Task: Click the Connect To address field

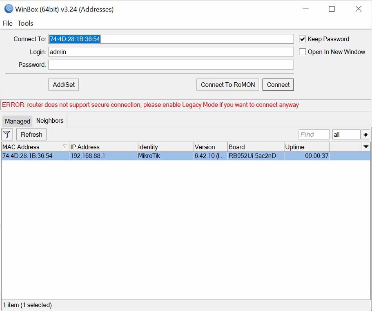Action: [x=171, y=39]
